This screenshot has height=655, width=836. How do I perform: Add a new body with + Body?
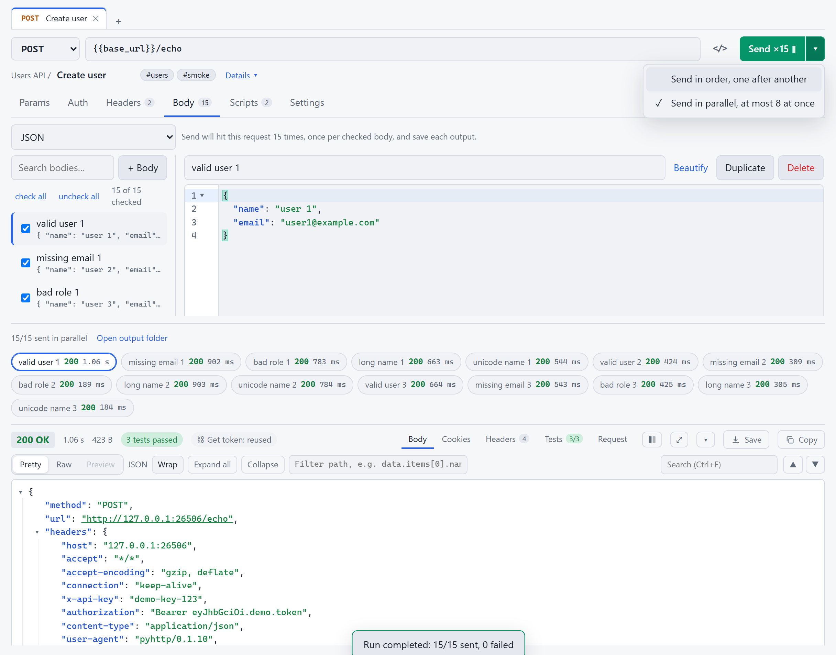tap(143, 168)
